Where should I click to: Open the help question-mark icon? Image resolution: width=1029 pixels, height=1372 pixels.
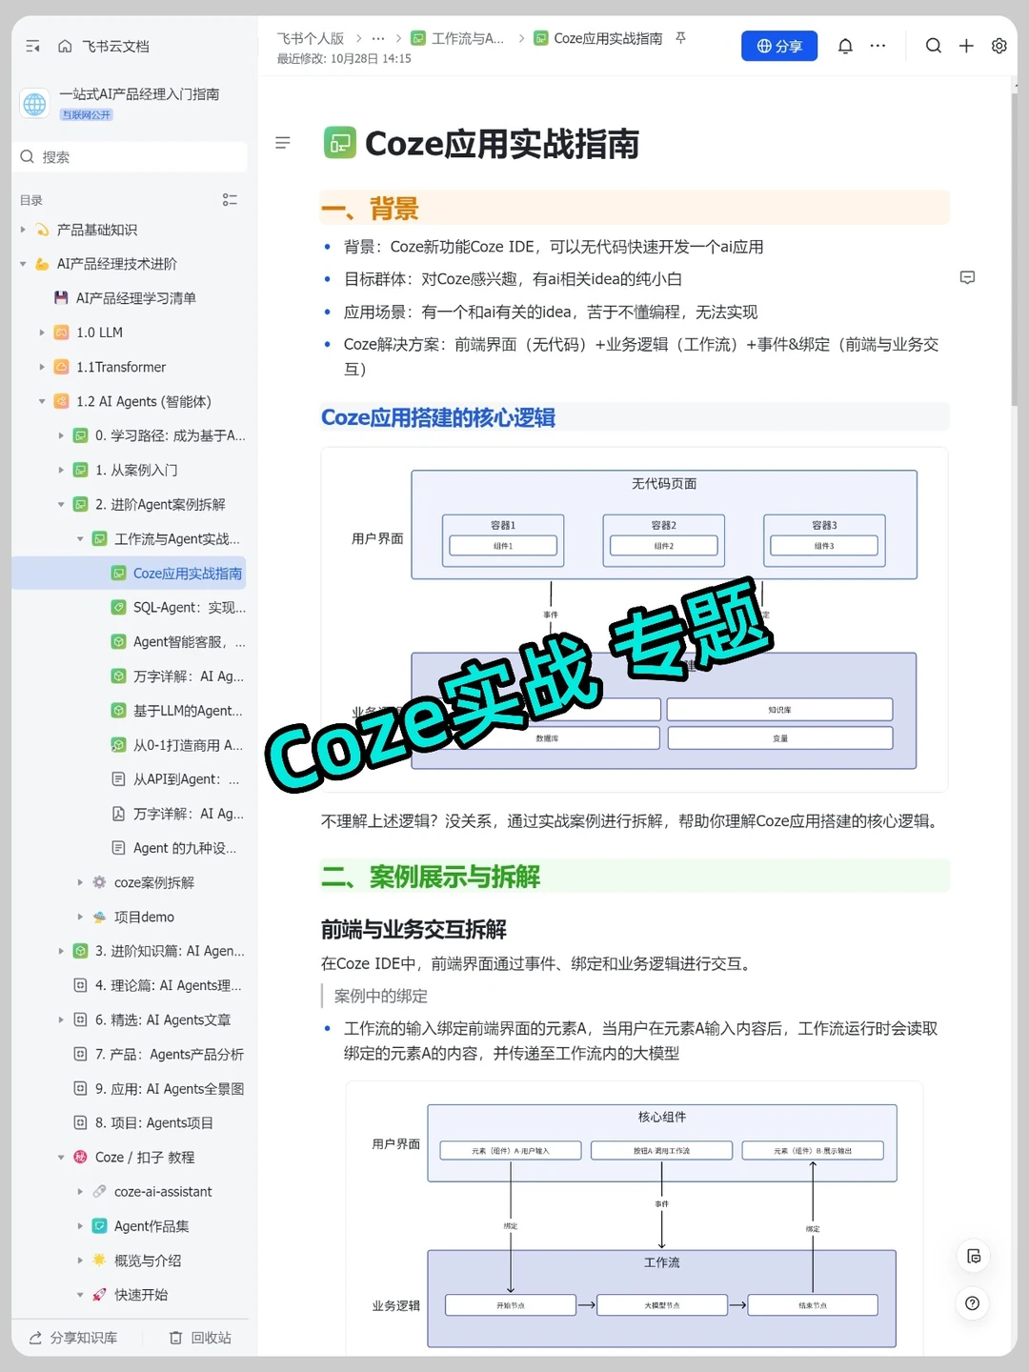pos(973,1303)
